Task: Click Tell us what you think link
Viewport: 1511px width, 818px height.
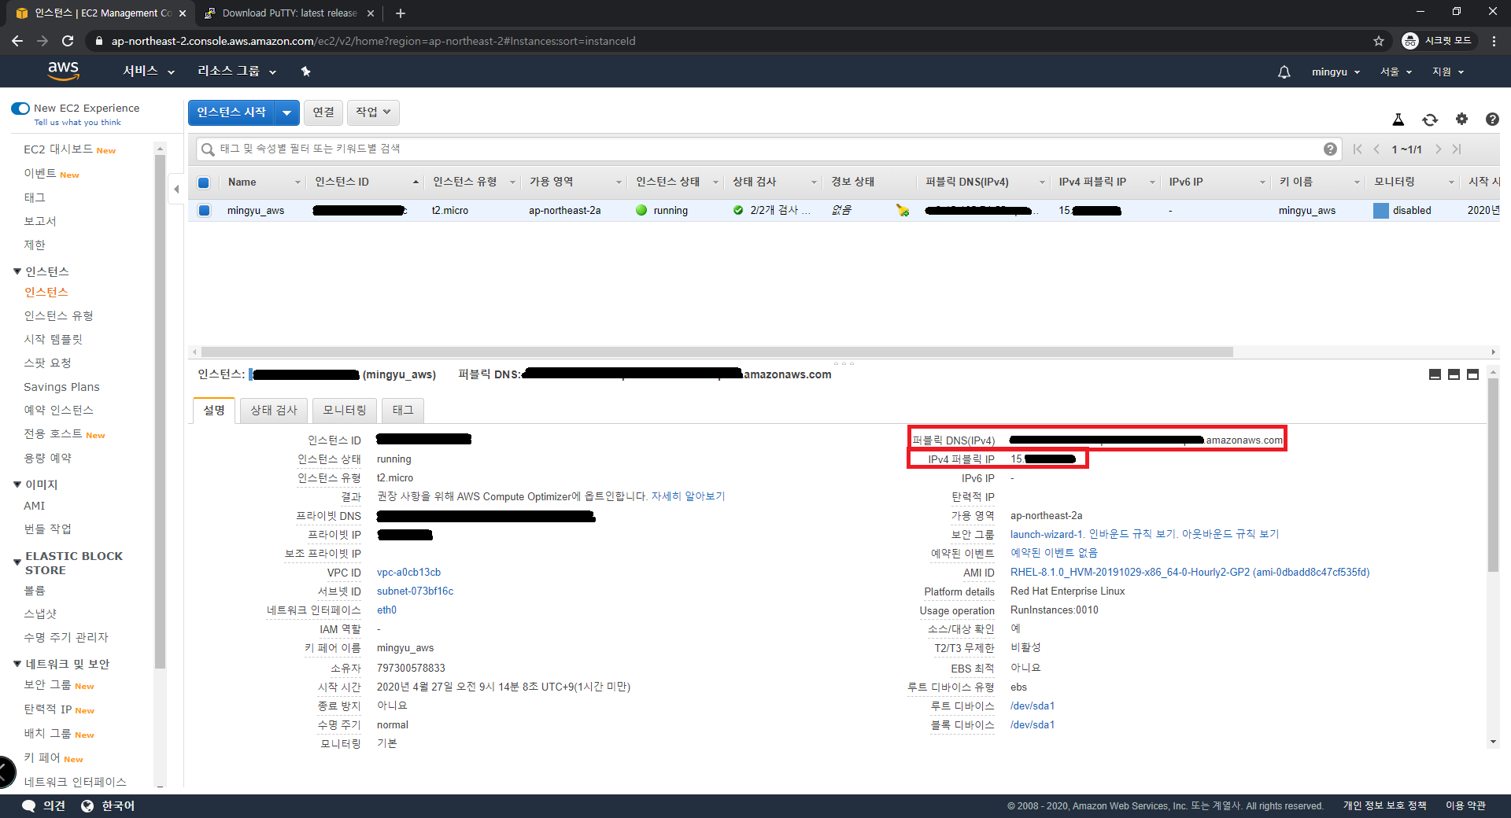Action: [77, 123]
